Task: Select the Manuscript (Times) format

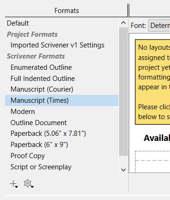Action: click(62, 100)
